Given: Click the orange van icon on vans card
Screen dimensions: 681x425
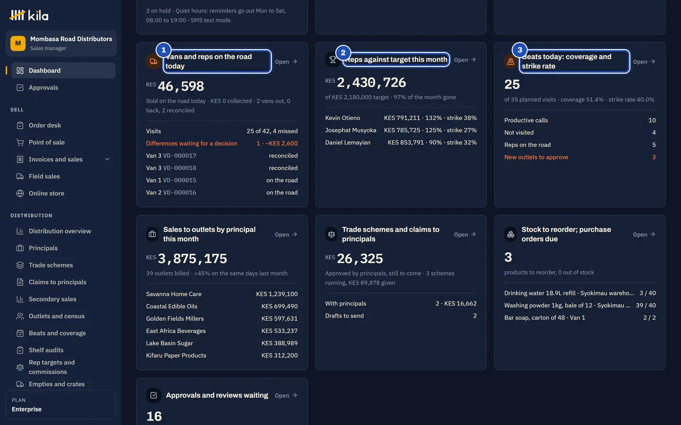Looking at the screenshot, I should pyautogui.click(x=153, y=61).
